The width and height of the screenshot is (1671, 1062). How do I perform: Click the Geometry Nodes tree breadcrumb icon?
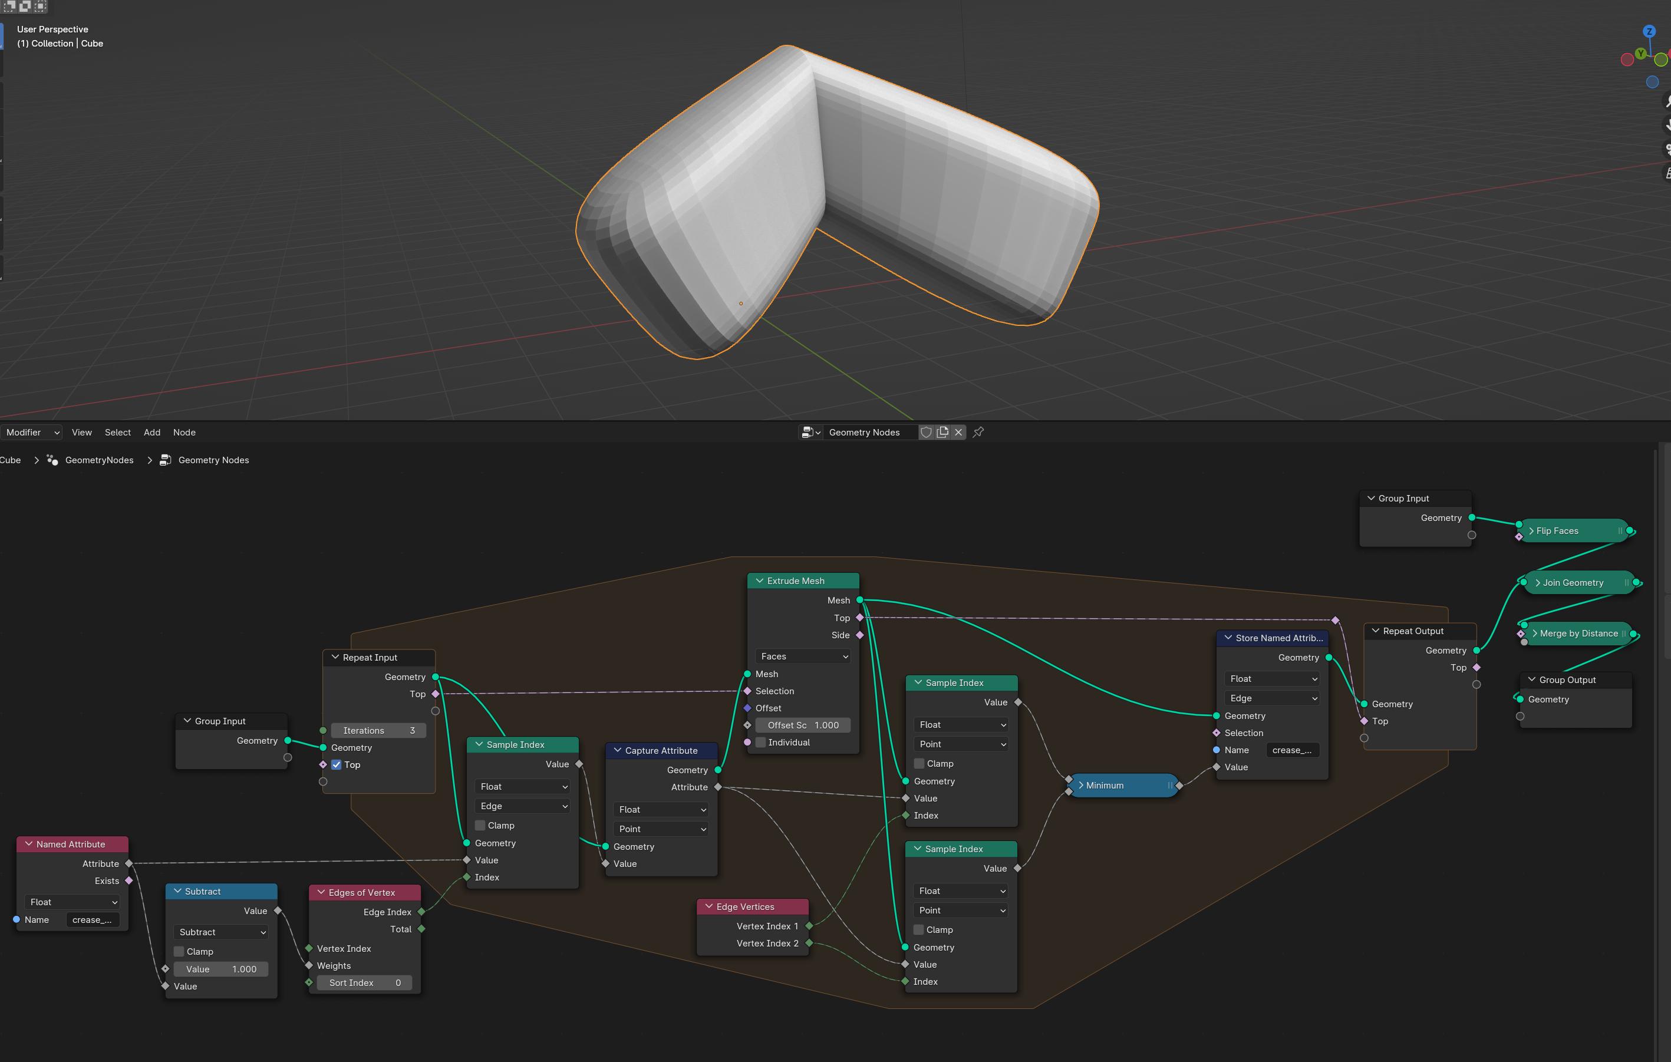click(x=165, y=460)
